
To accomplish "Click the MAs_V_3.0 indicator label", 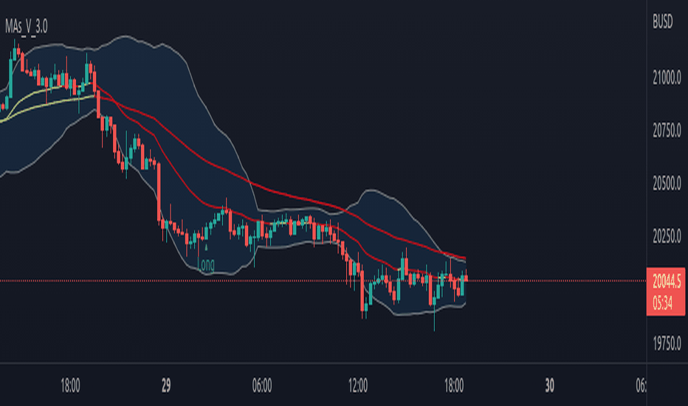I will click(27, 27).
